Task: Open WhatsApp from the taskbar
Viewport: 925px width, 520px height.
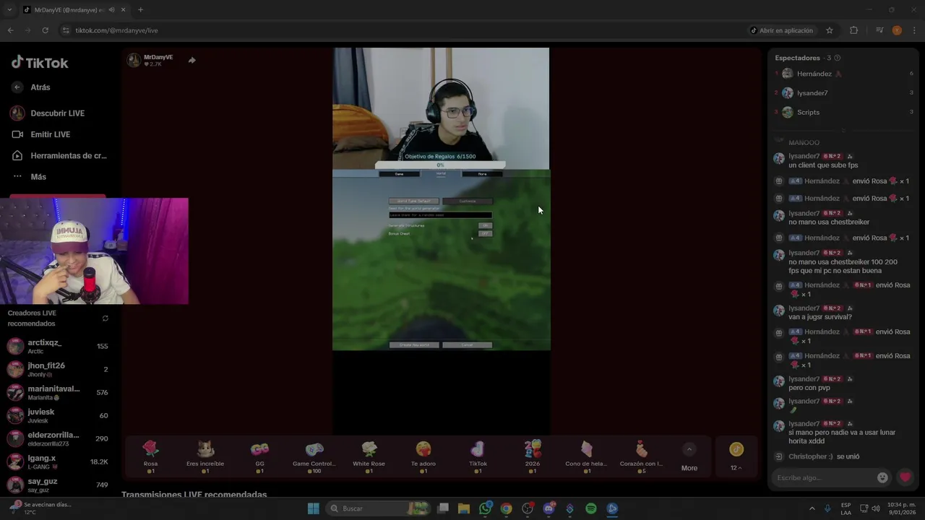Action: pyautogui.click(x=485, y=508)
